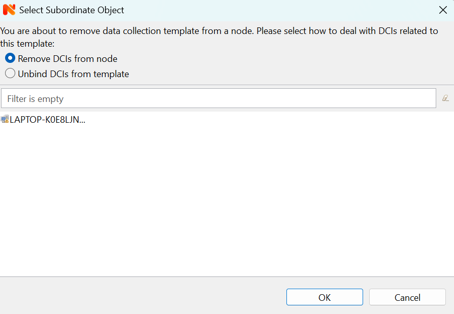Clear the filter with the eraser icon

click(445, 98)
